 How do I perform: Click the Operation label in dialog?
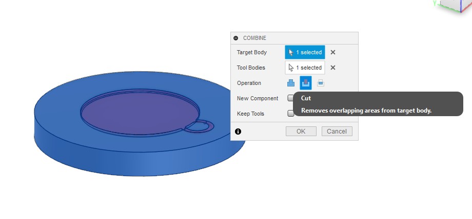(x=249, y=83)
